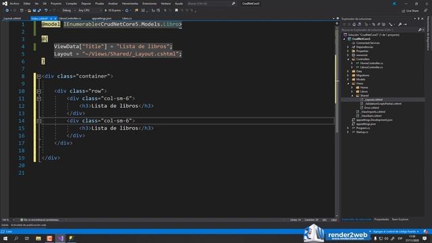
Task: Click the Save All icon in the toolbar
Action: (x=39, y=11)
